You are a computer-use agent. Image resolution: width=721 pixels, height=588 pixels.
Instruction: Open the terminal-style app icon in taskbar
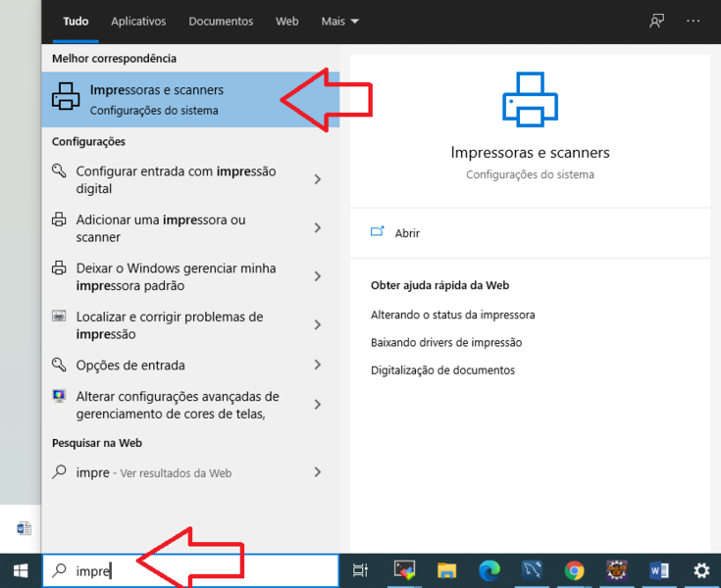pos(404,570)
